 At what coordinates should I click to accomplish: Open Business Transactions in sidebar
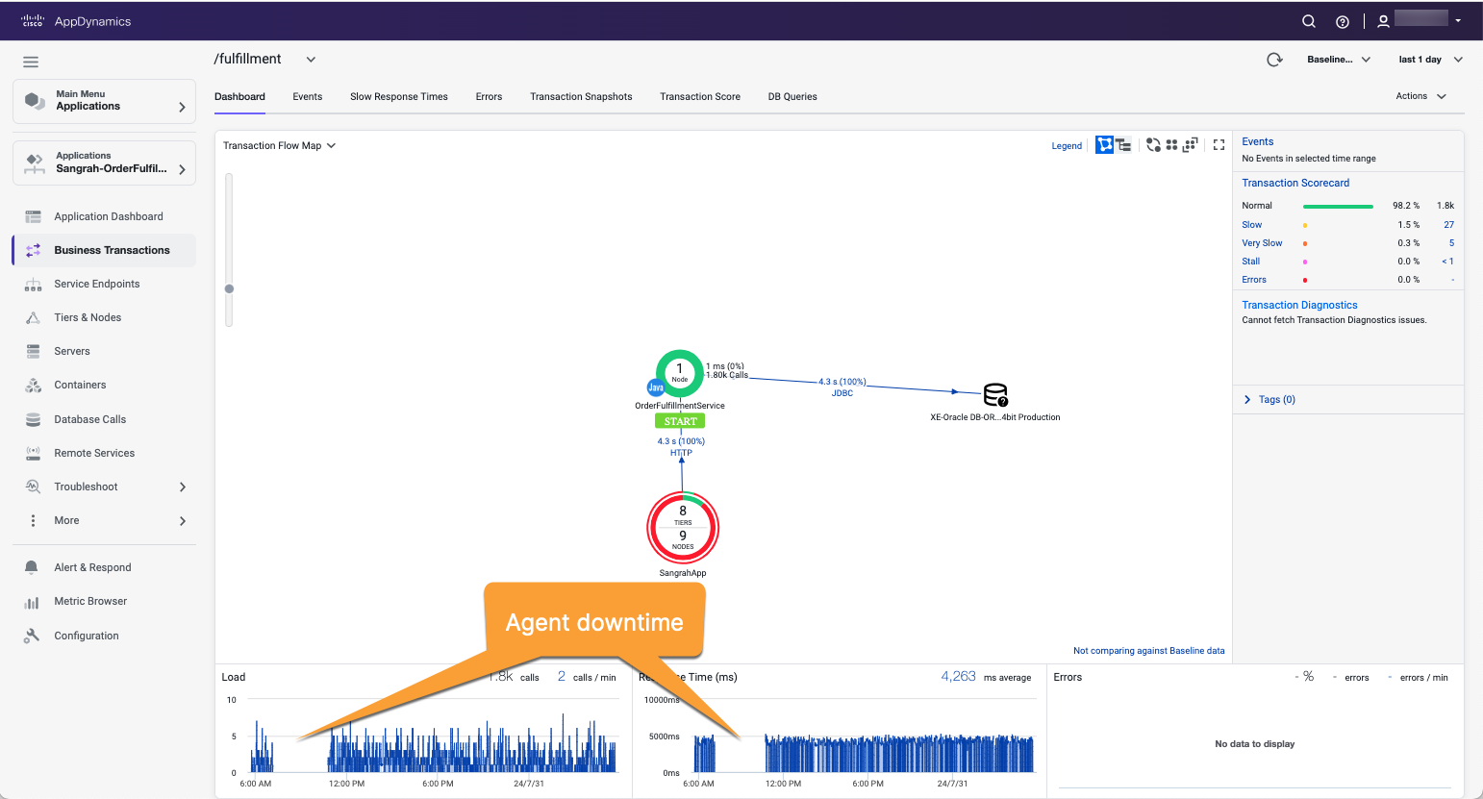pyautogui.click(x=104, y=250)
